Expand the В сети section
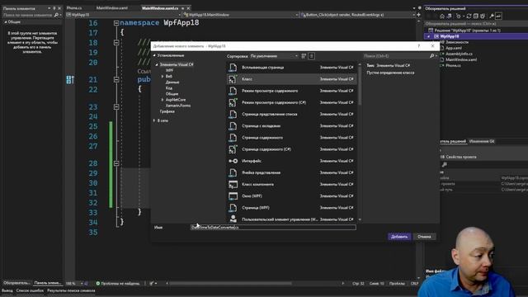The width and height of the screenshot is (528, 297). click(x=154, y=120)
